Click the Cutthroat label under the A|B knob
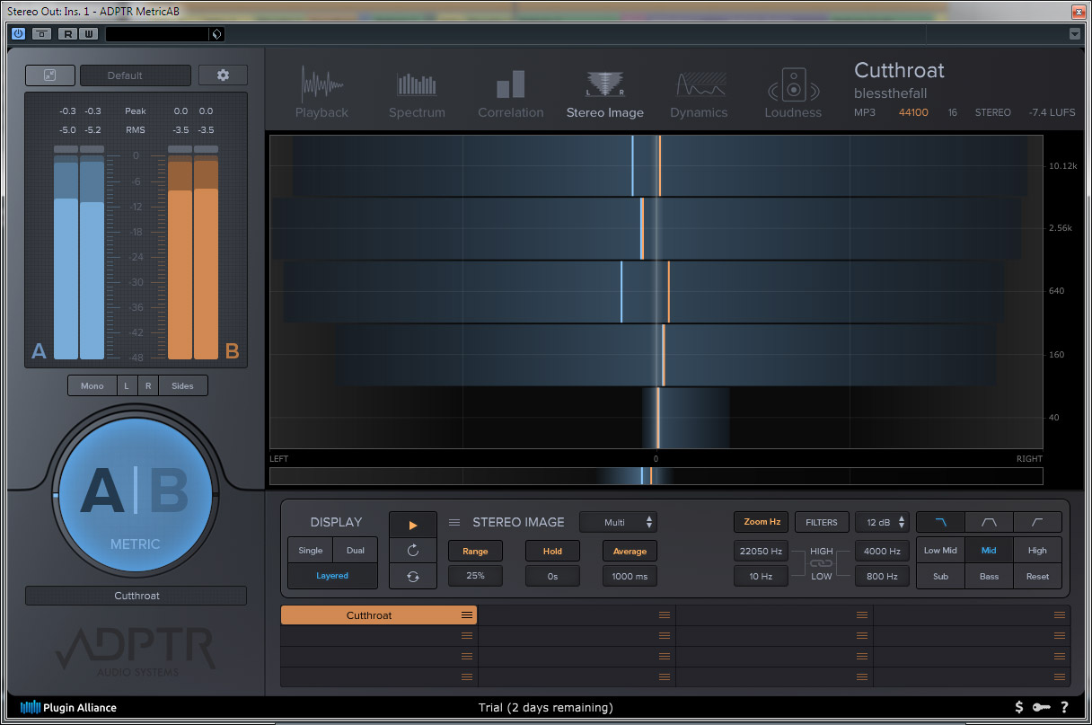Viewport: 1092px width, 725px height. click(136, 596)
